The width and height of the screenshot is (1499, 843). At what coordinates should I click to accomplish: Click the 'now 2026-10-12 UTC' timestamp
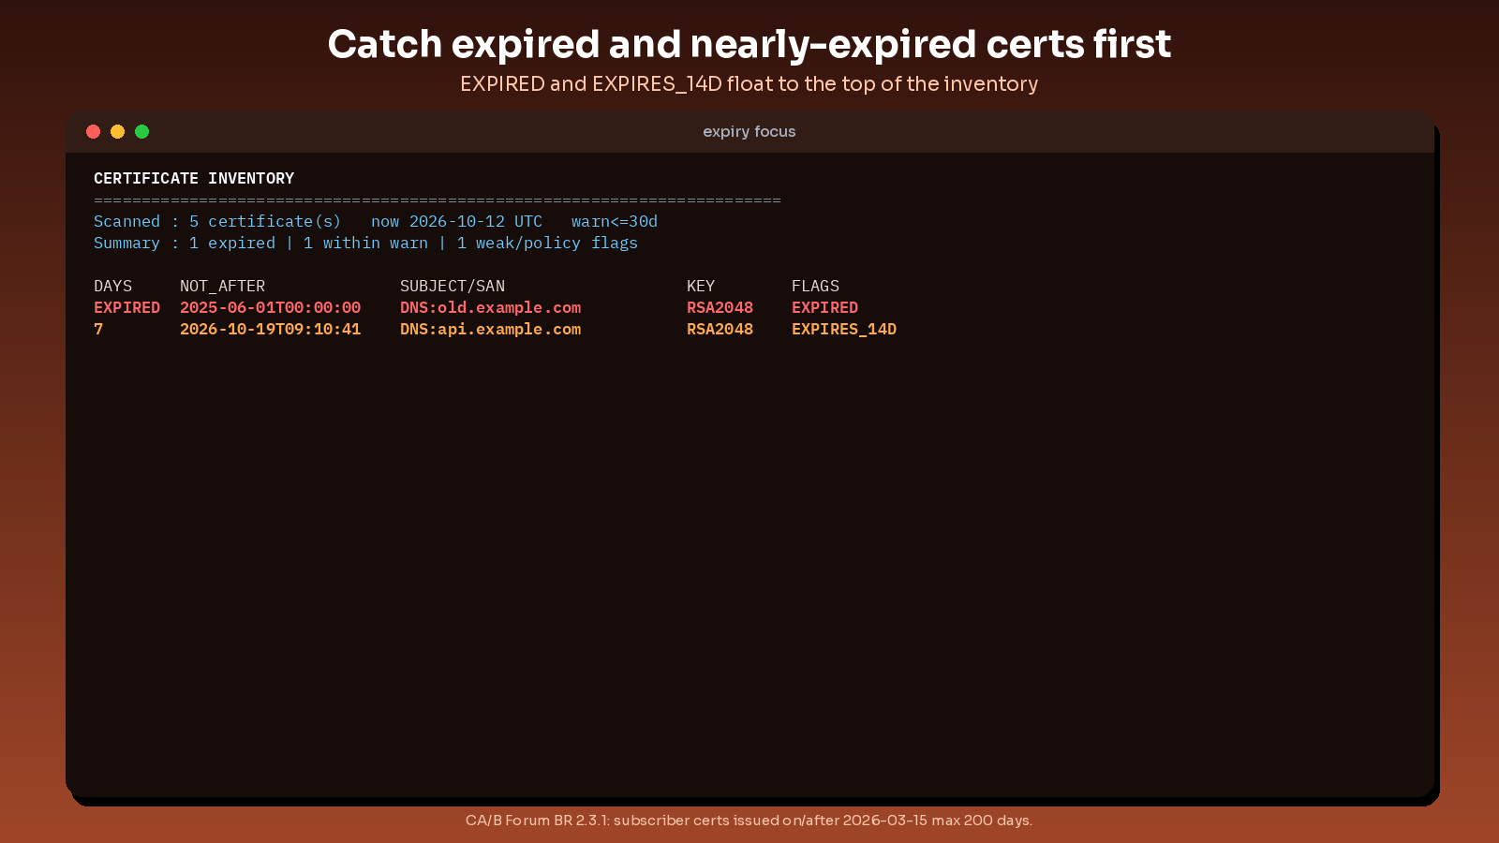point(456,221)
